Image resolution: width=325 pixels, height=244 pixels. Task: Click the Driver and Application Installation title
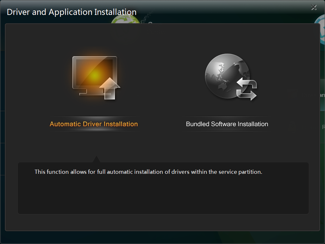pyautogui.click(x=72, y=12)
